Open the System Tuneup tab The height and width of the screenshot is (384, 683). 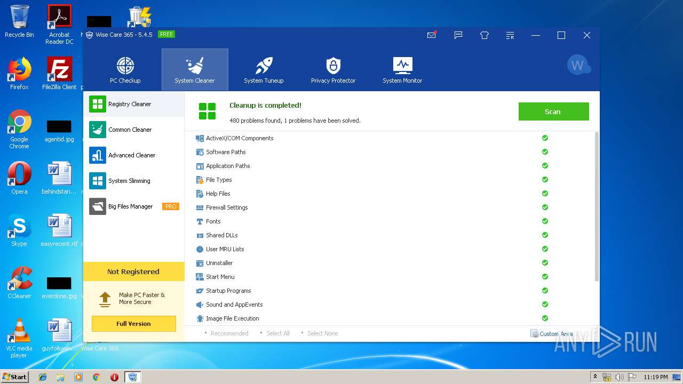tap(264, 70)
